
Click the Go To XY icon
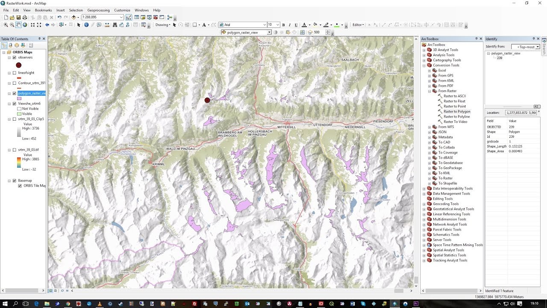[127, 25]
